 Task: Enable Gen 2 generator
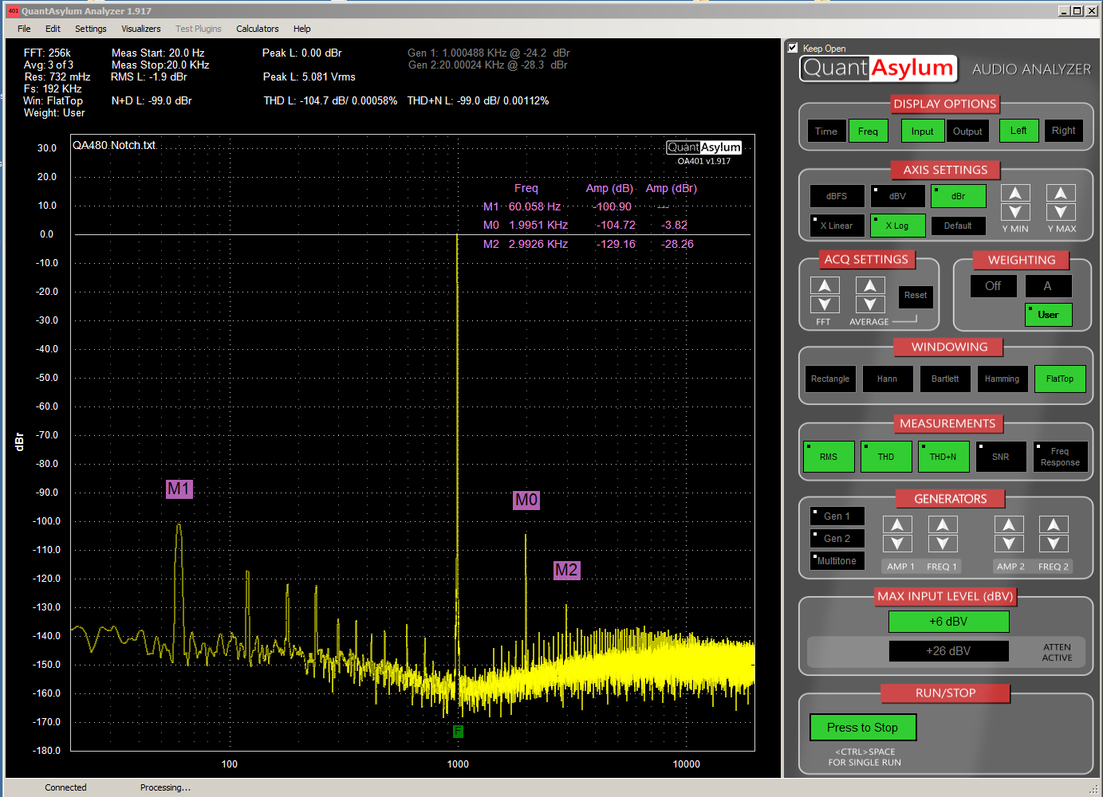(837, 539)
